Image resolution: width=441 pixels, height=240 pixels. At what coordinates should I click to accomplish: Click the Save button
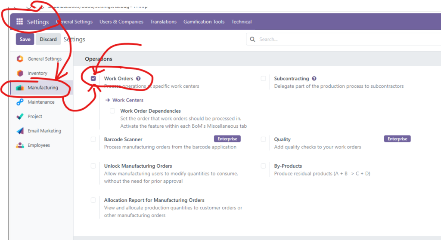(25, 39)
